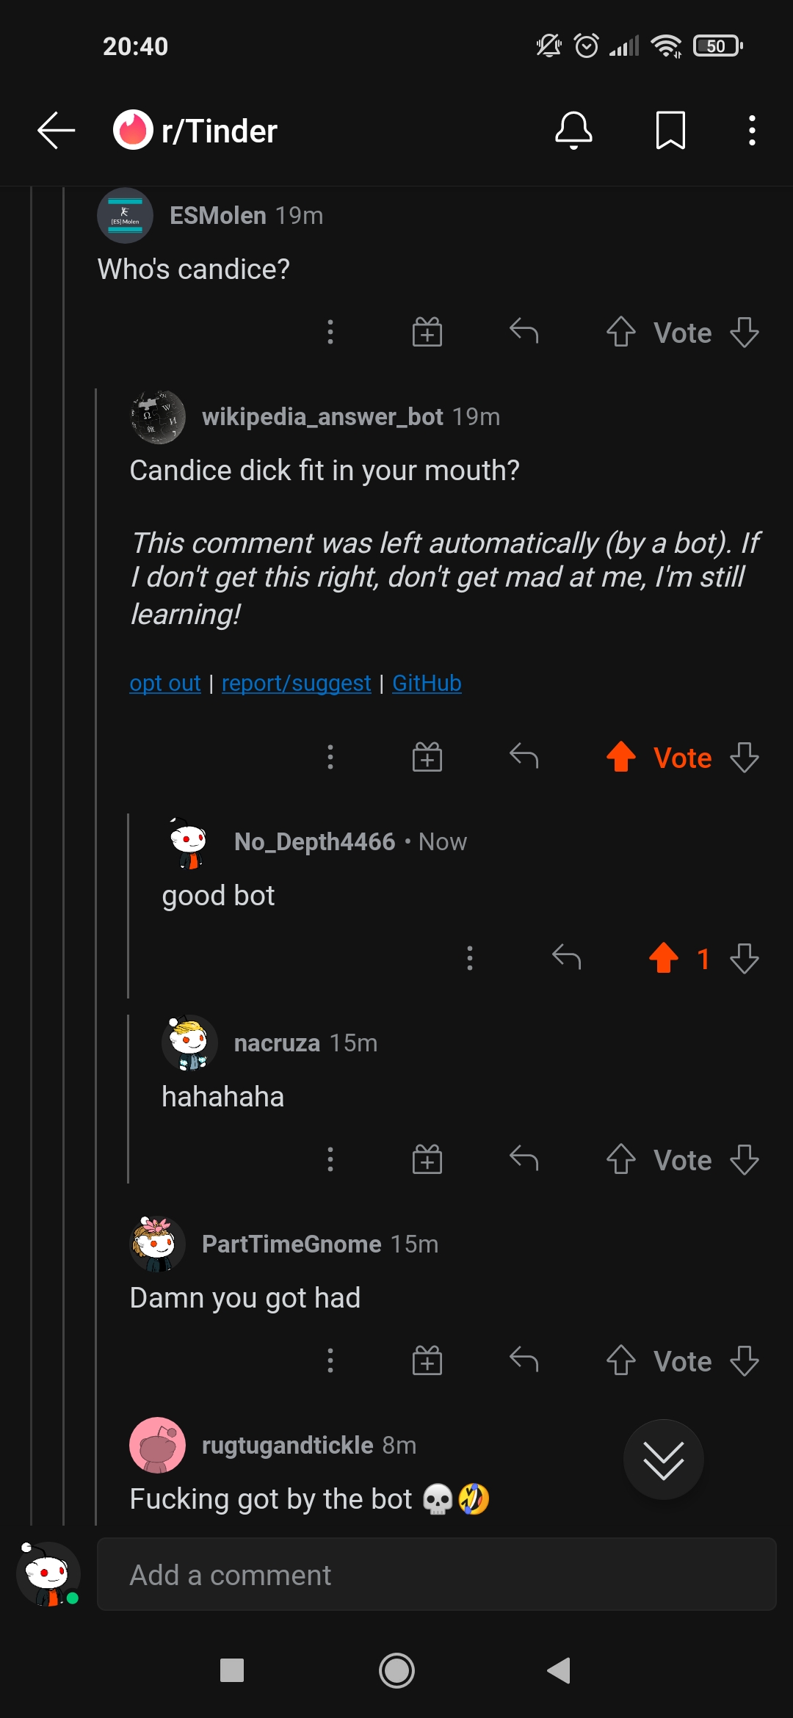Open options menu for nacruza's comment
This screenshot has height=1718, width=793.
pos(330,1160)
